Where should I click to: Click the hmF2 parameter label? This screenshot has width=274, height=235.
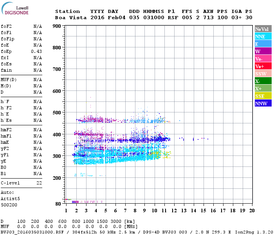[6, 130]
